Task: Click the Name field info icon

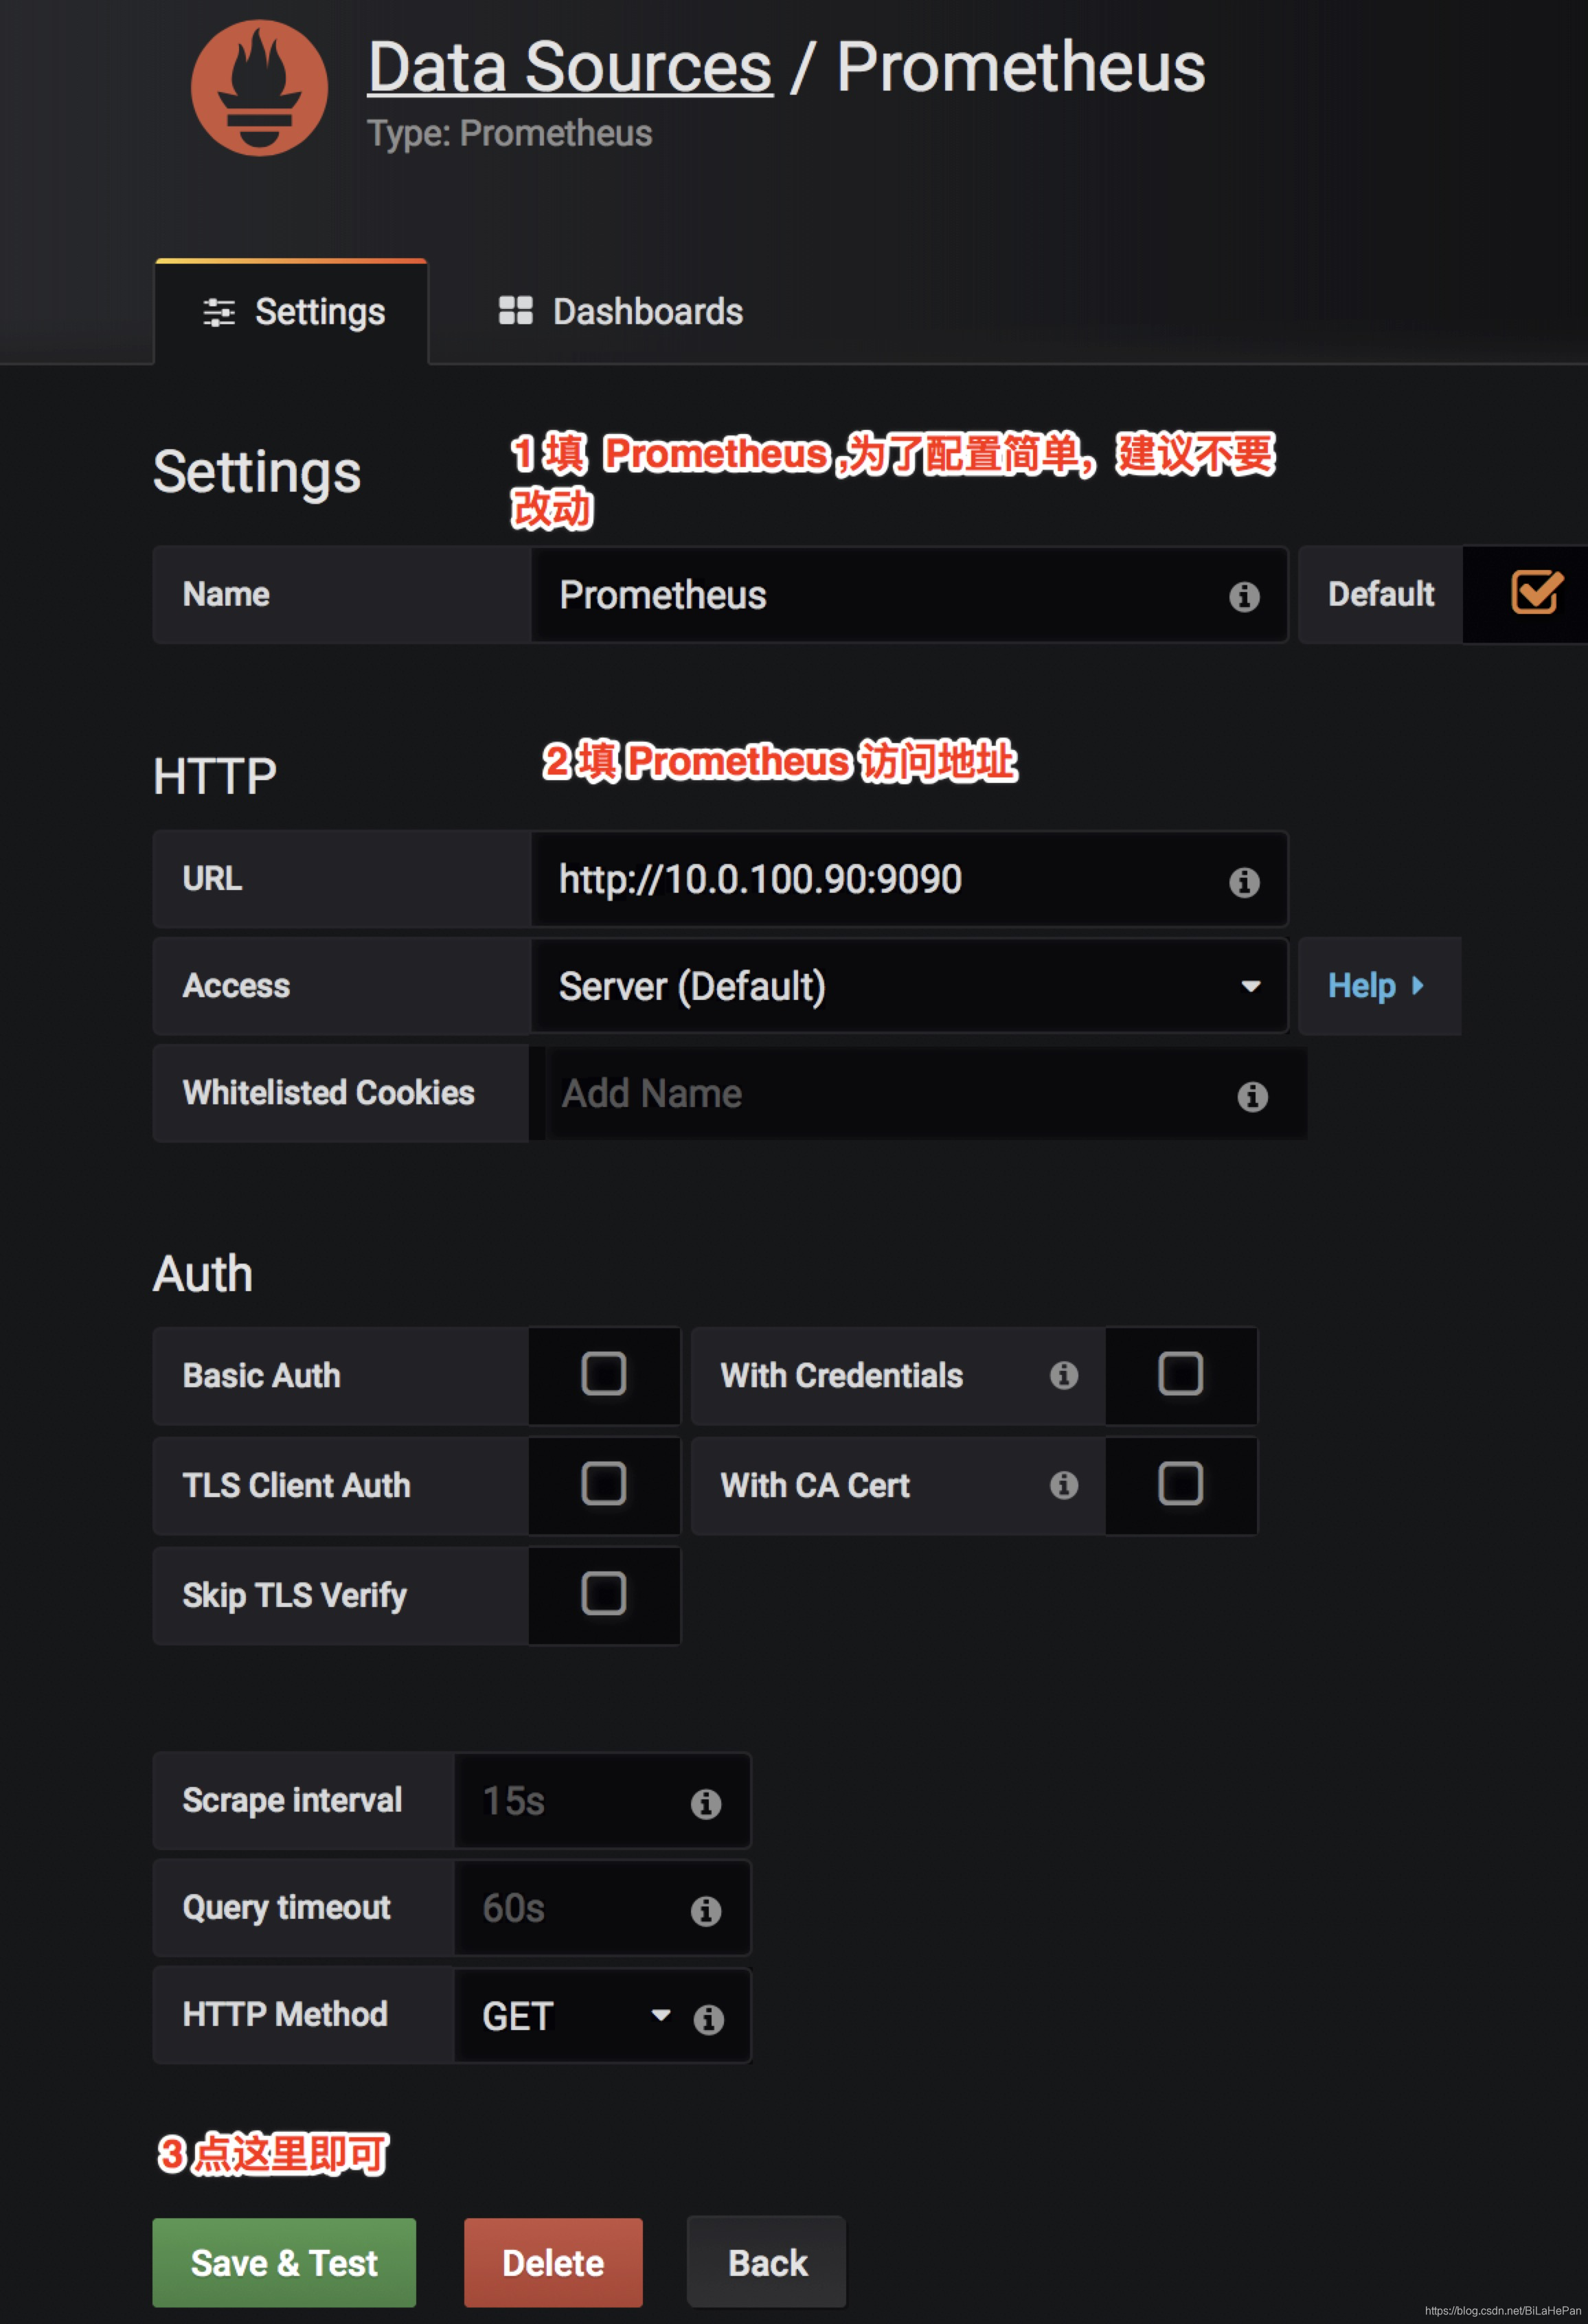Action: [x=1244, y=597]
